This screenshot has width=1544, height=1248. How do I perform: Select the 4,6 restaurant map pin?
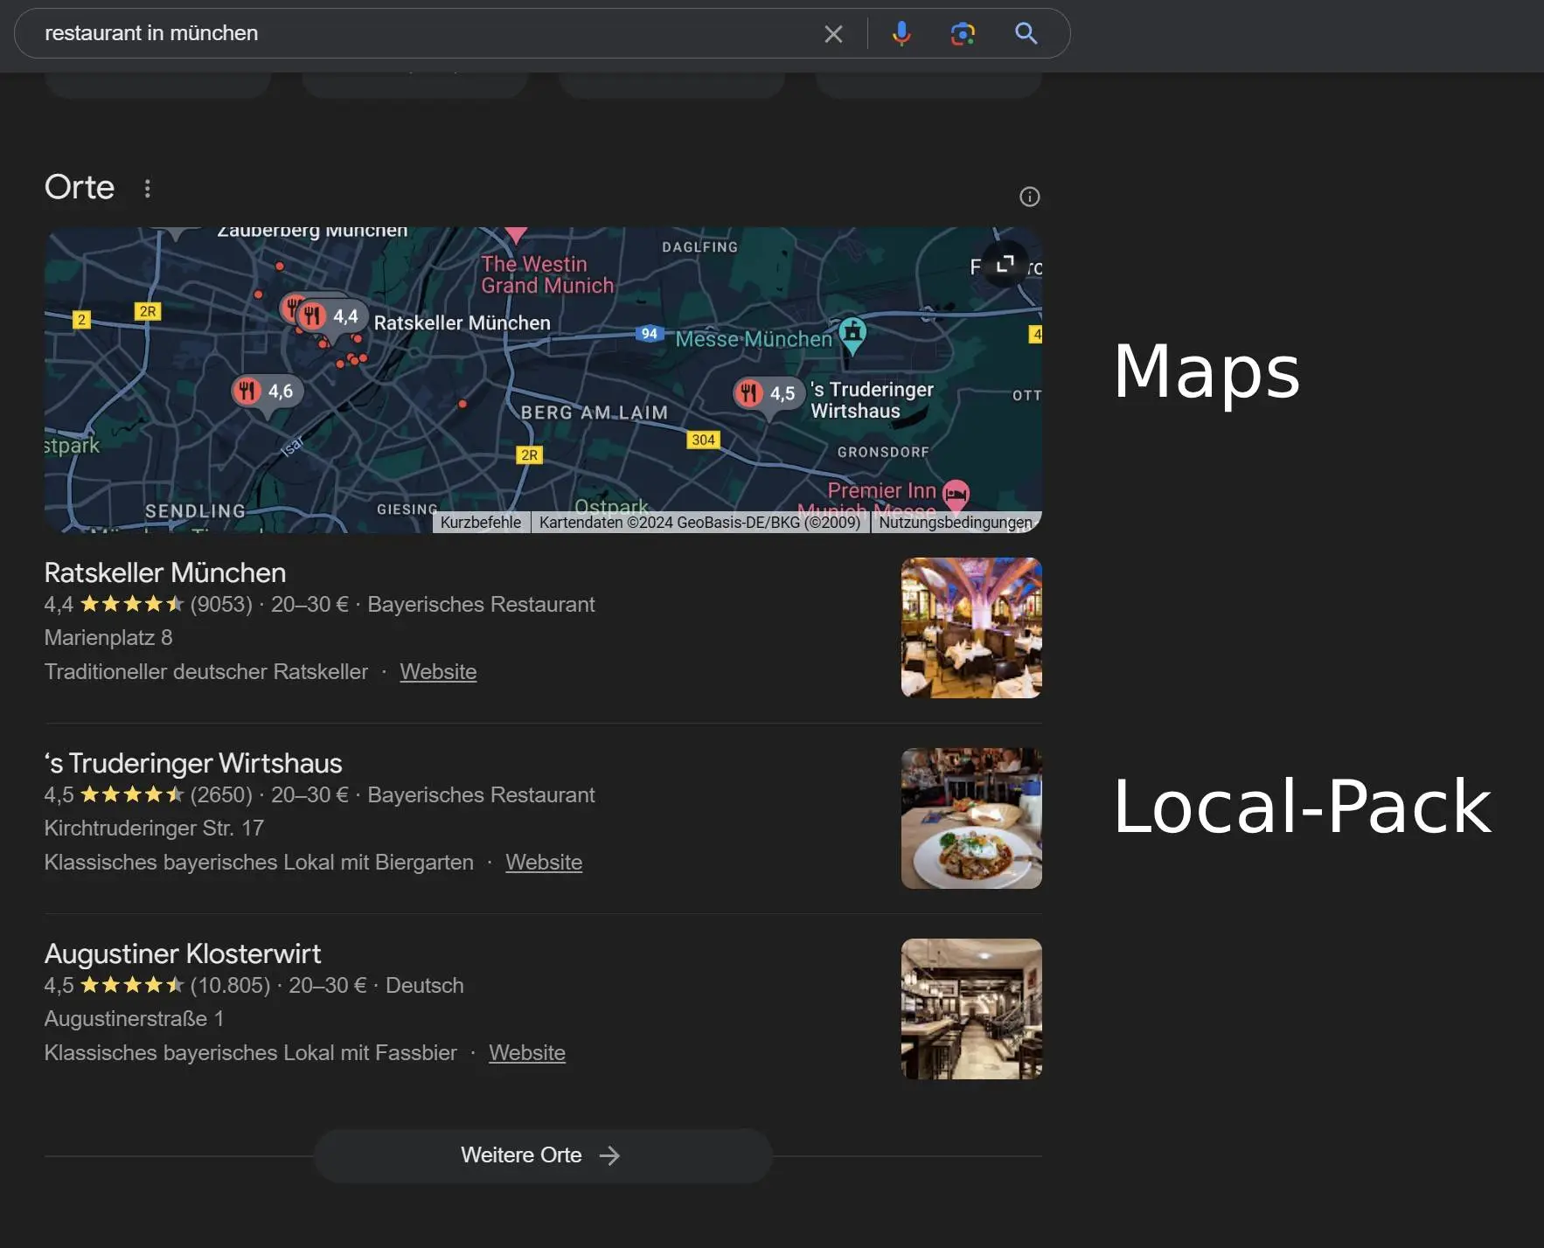pyautogui.click(x=268, y=392)
